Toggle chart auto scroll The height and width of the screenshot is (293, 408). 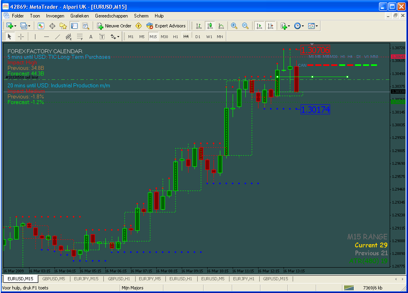pos(259,26)
